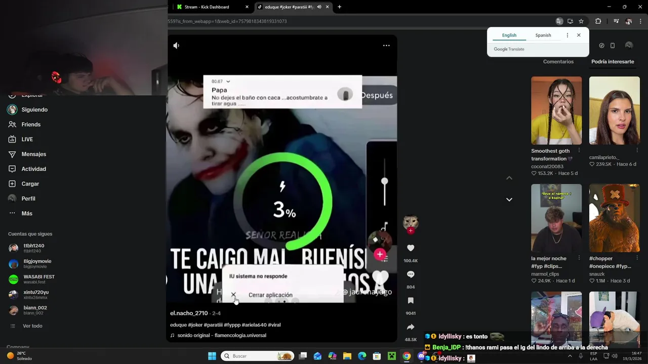Mute the TikTok tab speaker icon

point(319,7)
